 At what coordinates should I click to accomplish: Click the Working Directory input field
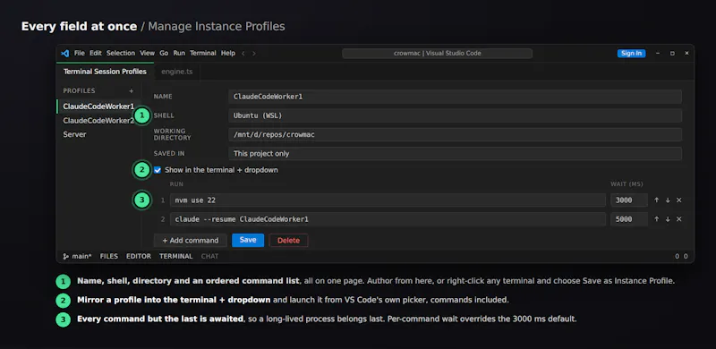pyautogui.click(x=455, y=135)
